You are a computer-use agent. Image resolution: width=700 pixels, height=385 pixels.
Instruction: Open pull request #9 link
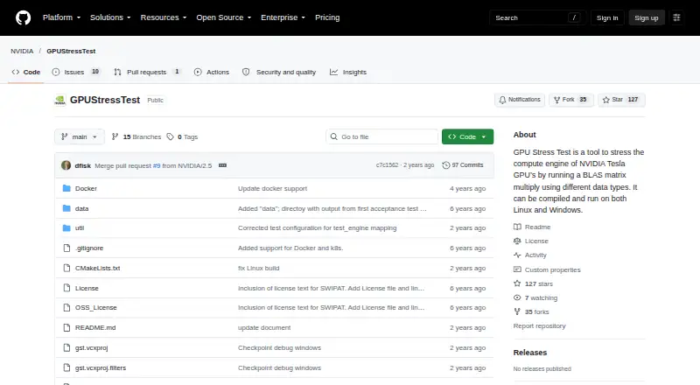(157, 165)
